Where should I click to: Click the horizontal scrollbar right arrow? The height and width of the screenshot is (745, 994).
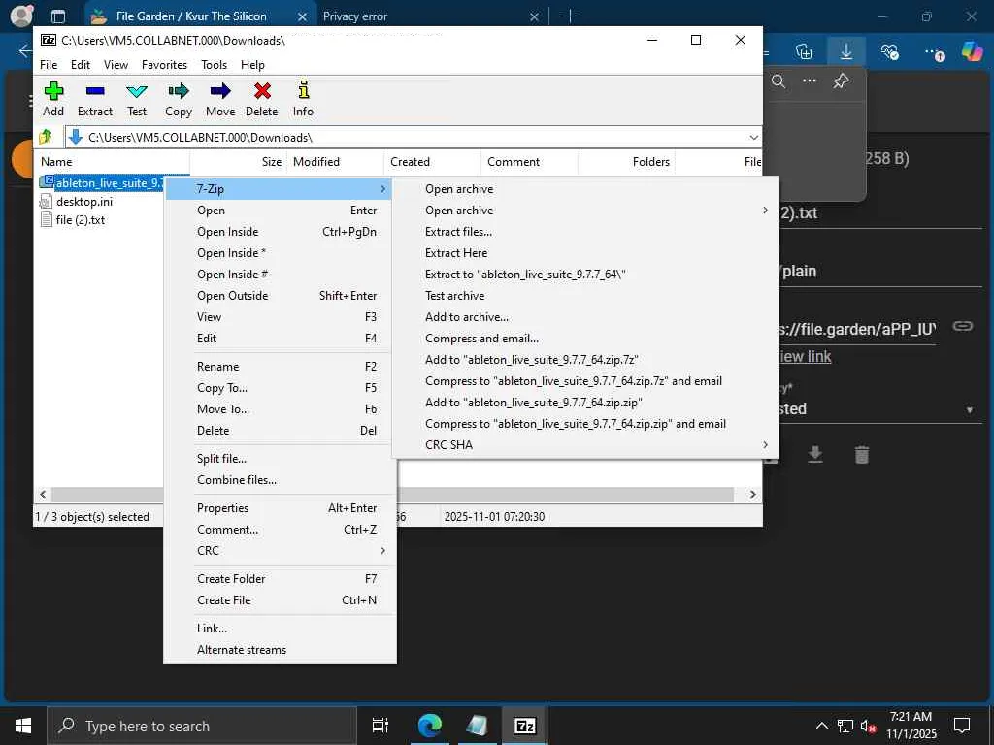tap(752, 494)
